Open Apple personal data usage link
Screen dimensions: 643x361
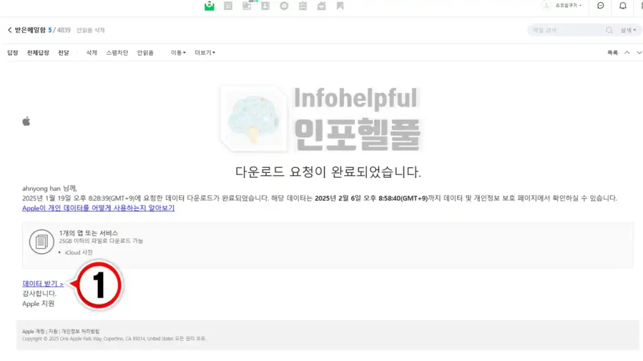pyautogui.click(x=99, y=208)
